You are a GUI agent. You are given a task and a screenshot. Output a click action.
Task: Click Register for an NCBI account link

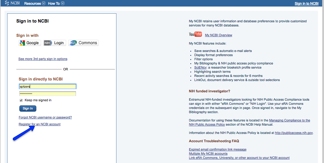pos(40,124)
